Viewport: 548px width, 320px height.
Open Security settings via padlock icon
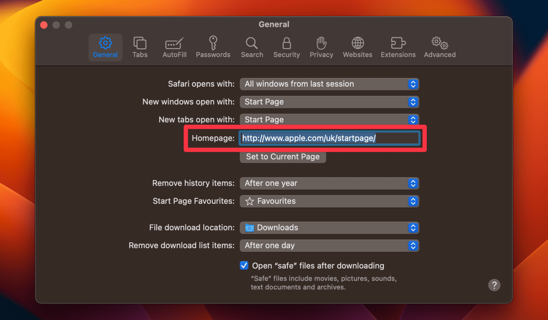coord(286,47)
